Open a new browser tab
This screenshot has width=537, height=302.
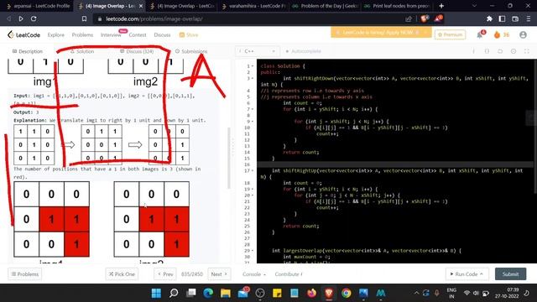click(441, 6)
